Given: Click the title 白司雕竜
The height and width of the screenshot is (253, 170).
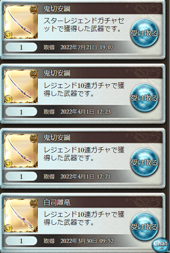Looking at the screenshot, I should (57, 202).
